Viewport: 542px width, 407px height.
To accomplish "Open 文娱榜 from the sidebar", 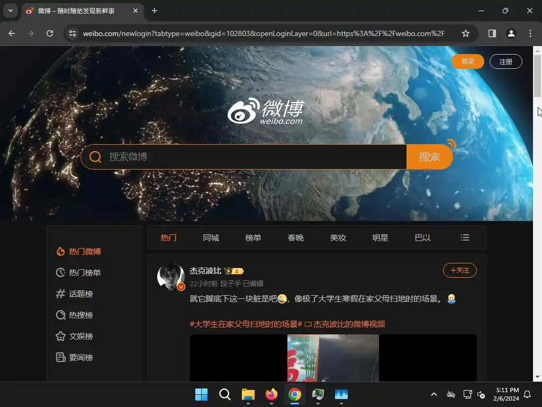I will [x=75, y=336].
